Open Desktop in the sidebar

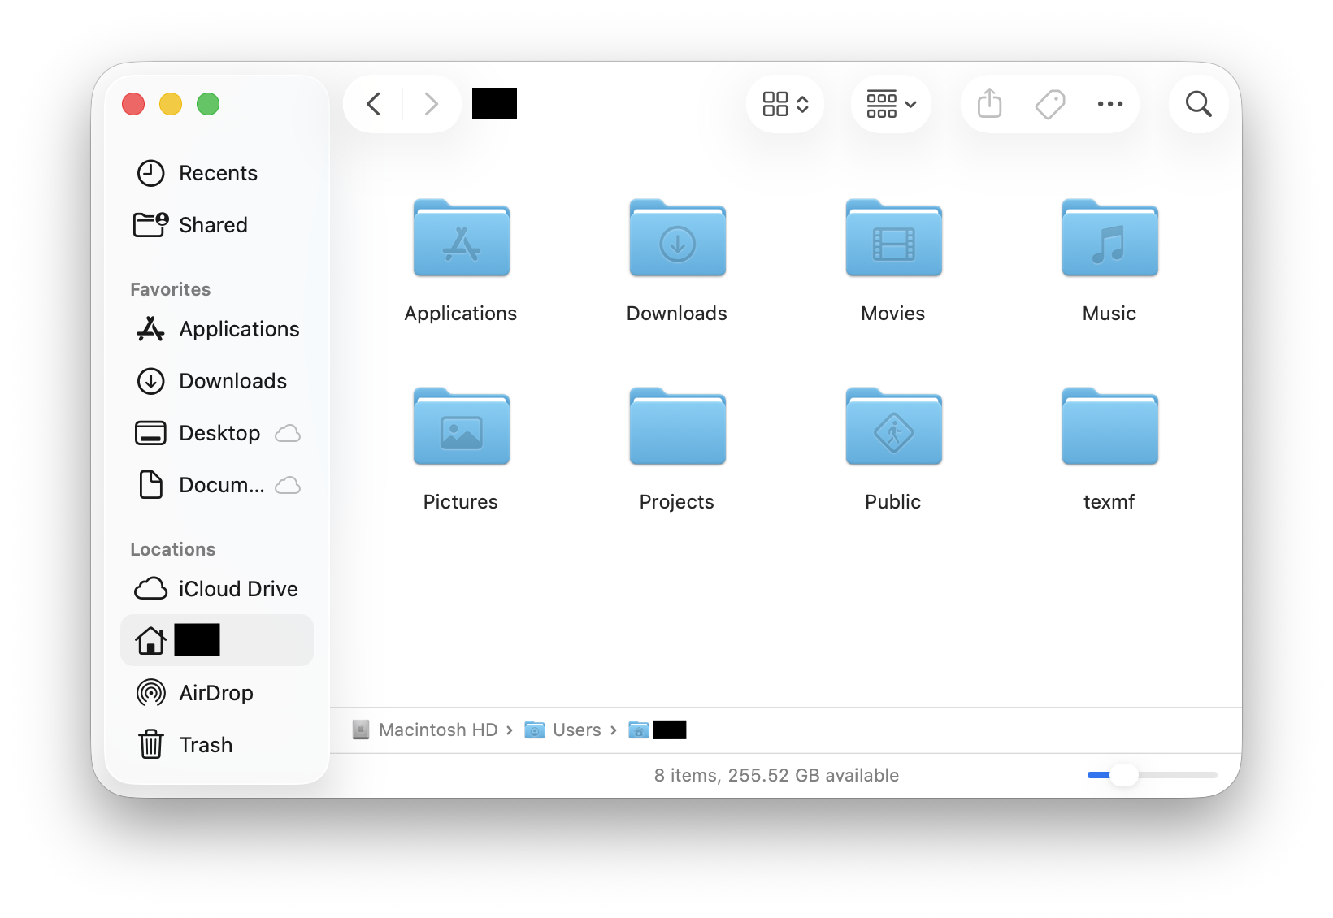(x=217, y=433)
